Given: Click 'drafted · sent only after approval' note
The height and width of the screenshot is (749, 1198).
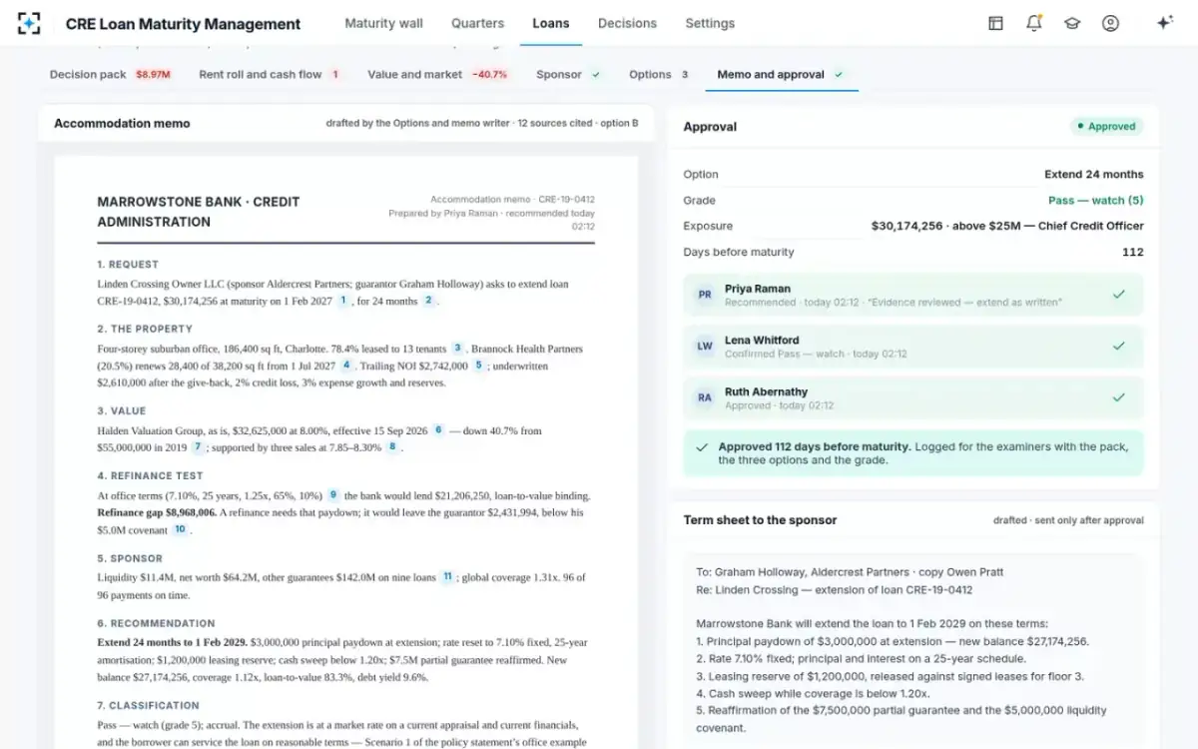Looking at the screenshot, I should (x=1068, y=520).
